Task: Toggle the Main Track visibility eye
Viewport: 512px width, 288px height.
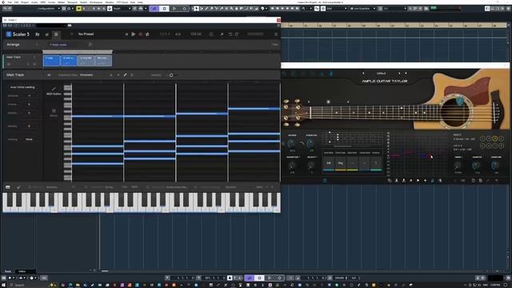Action: point(49,74)
